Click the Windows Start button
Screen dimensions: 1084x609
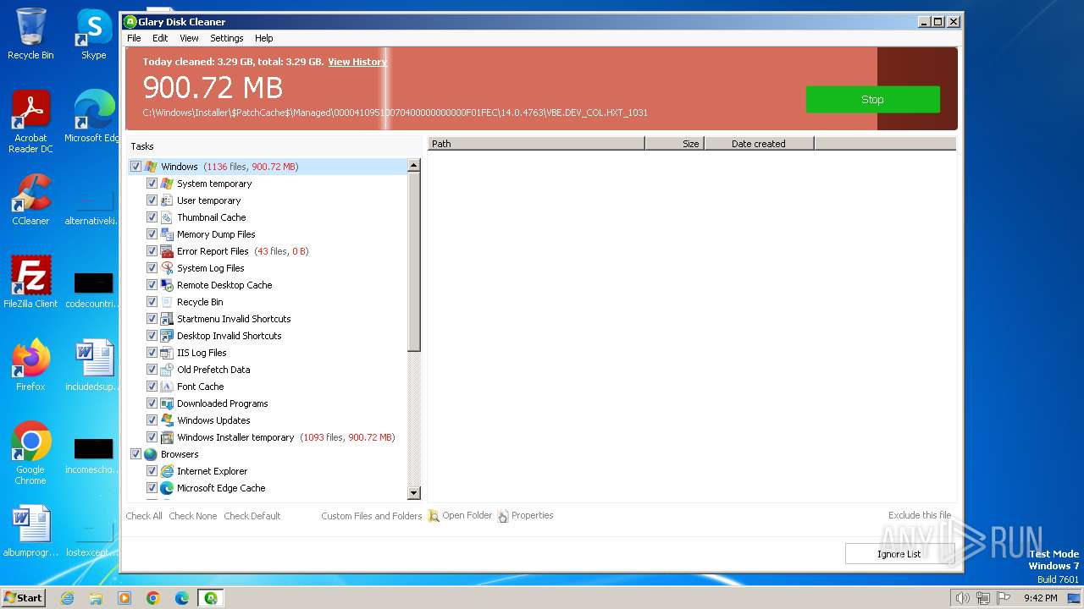tap(24, 598)
